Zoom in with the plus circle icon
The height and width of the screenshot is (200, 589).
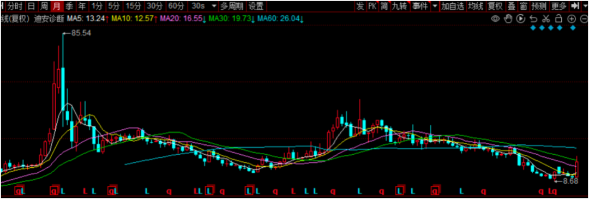coord(572,19)
